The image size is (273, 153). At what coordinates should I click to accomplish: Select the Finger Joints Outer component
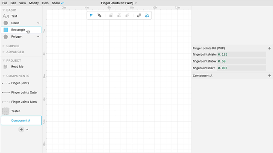[x=21, y=93]
